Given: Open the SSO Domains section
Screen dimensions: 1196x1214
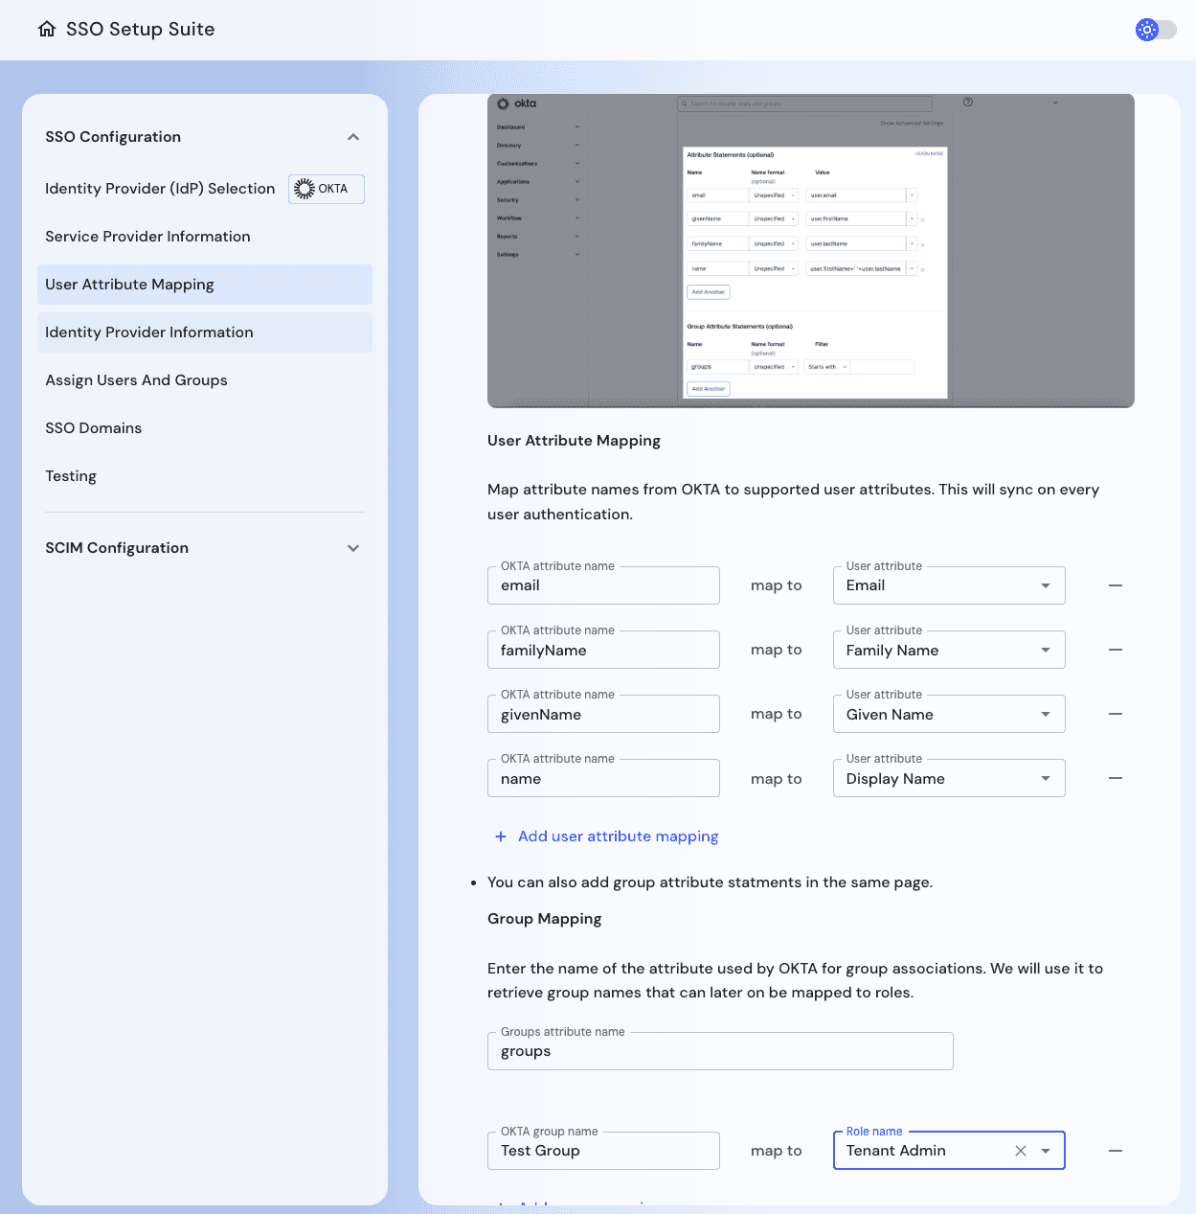Looking at the screenshot, I should click(93, 427).
